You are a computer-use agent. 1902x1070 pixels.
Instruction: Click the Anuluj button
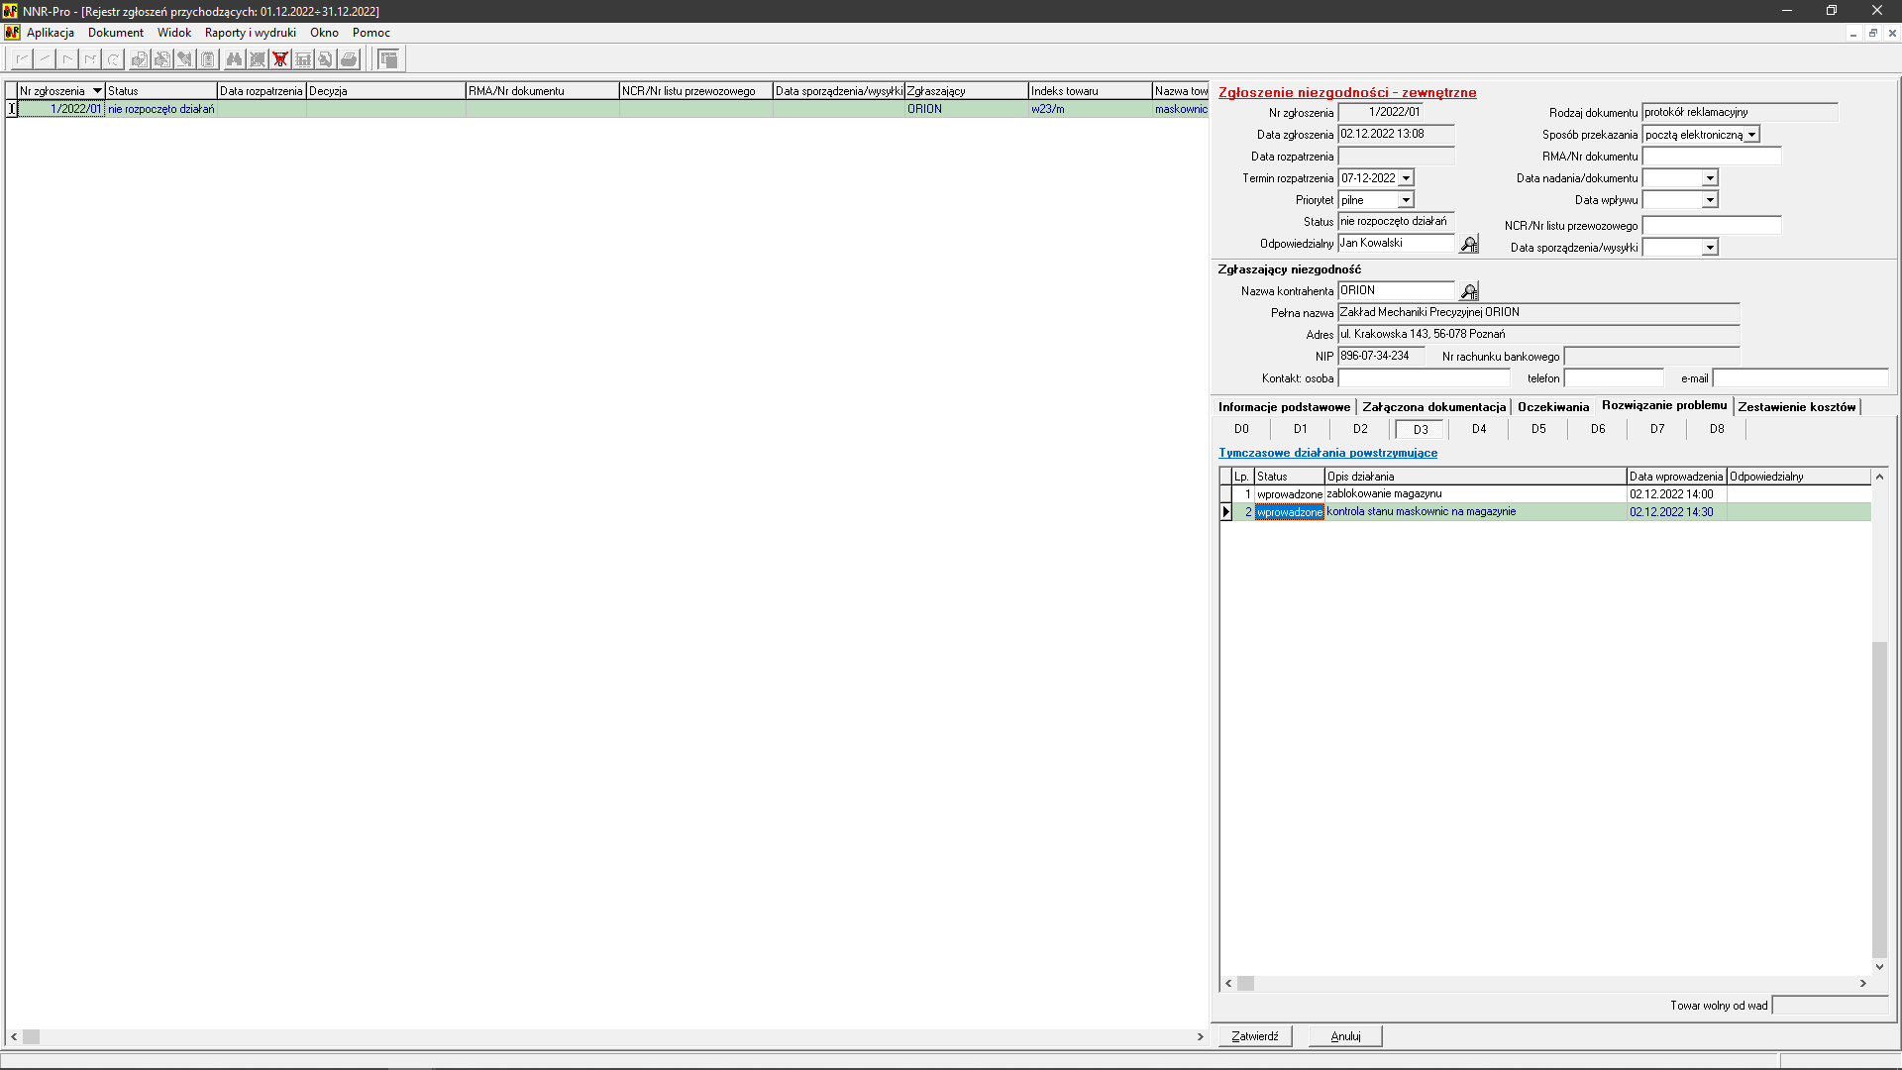(1345, 1036)
